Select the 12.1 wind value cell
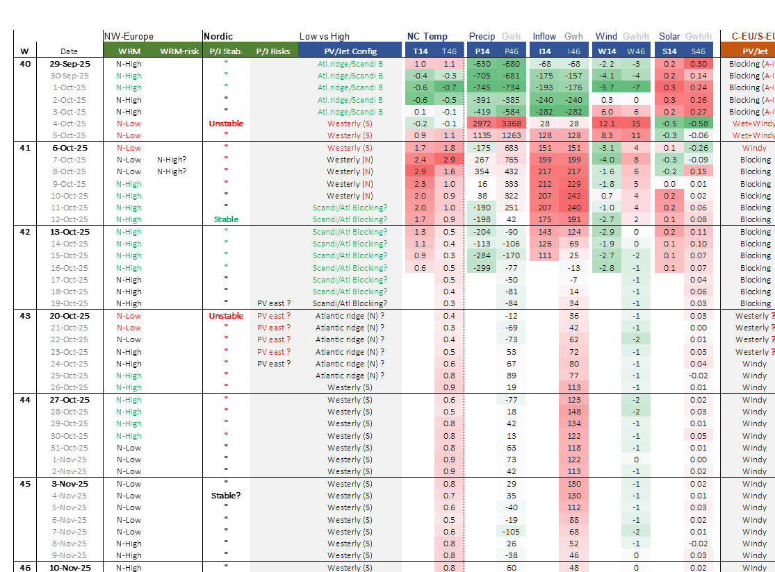 tap(607, 124)
